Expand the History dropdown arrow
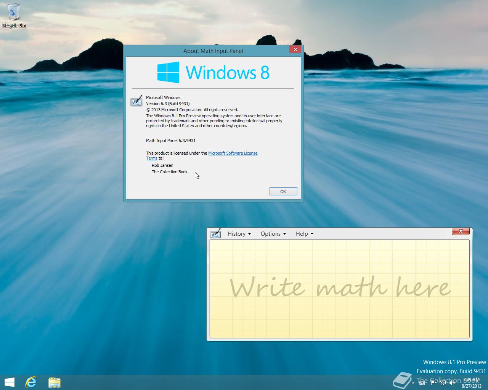Screen dimensions: 488x390 [249, 234]
